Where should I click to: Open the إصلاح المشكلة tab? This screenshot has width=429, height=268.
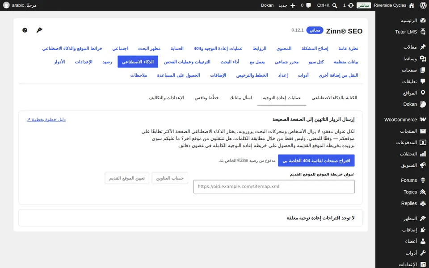point(315,48)
